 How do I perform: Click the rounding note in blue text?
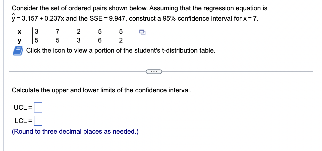(75, 131)
